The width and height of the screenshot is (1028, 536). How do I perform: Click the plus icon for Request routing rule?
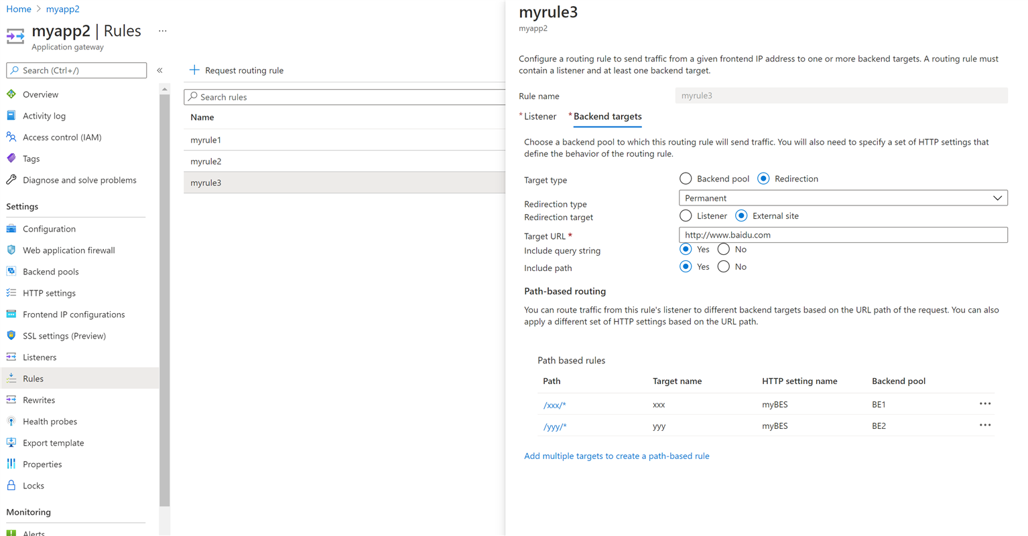pyautogui.click(x=194, y=70)
